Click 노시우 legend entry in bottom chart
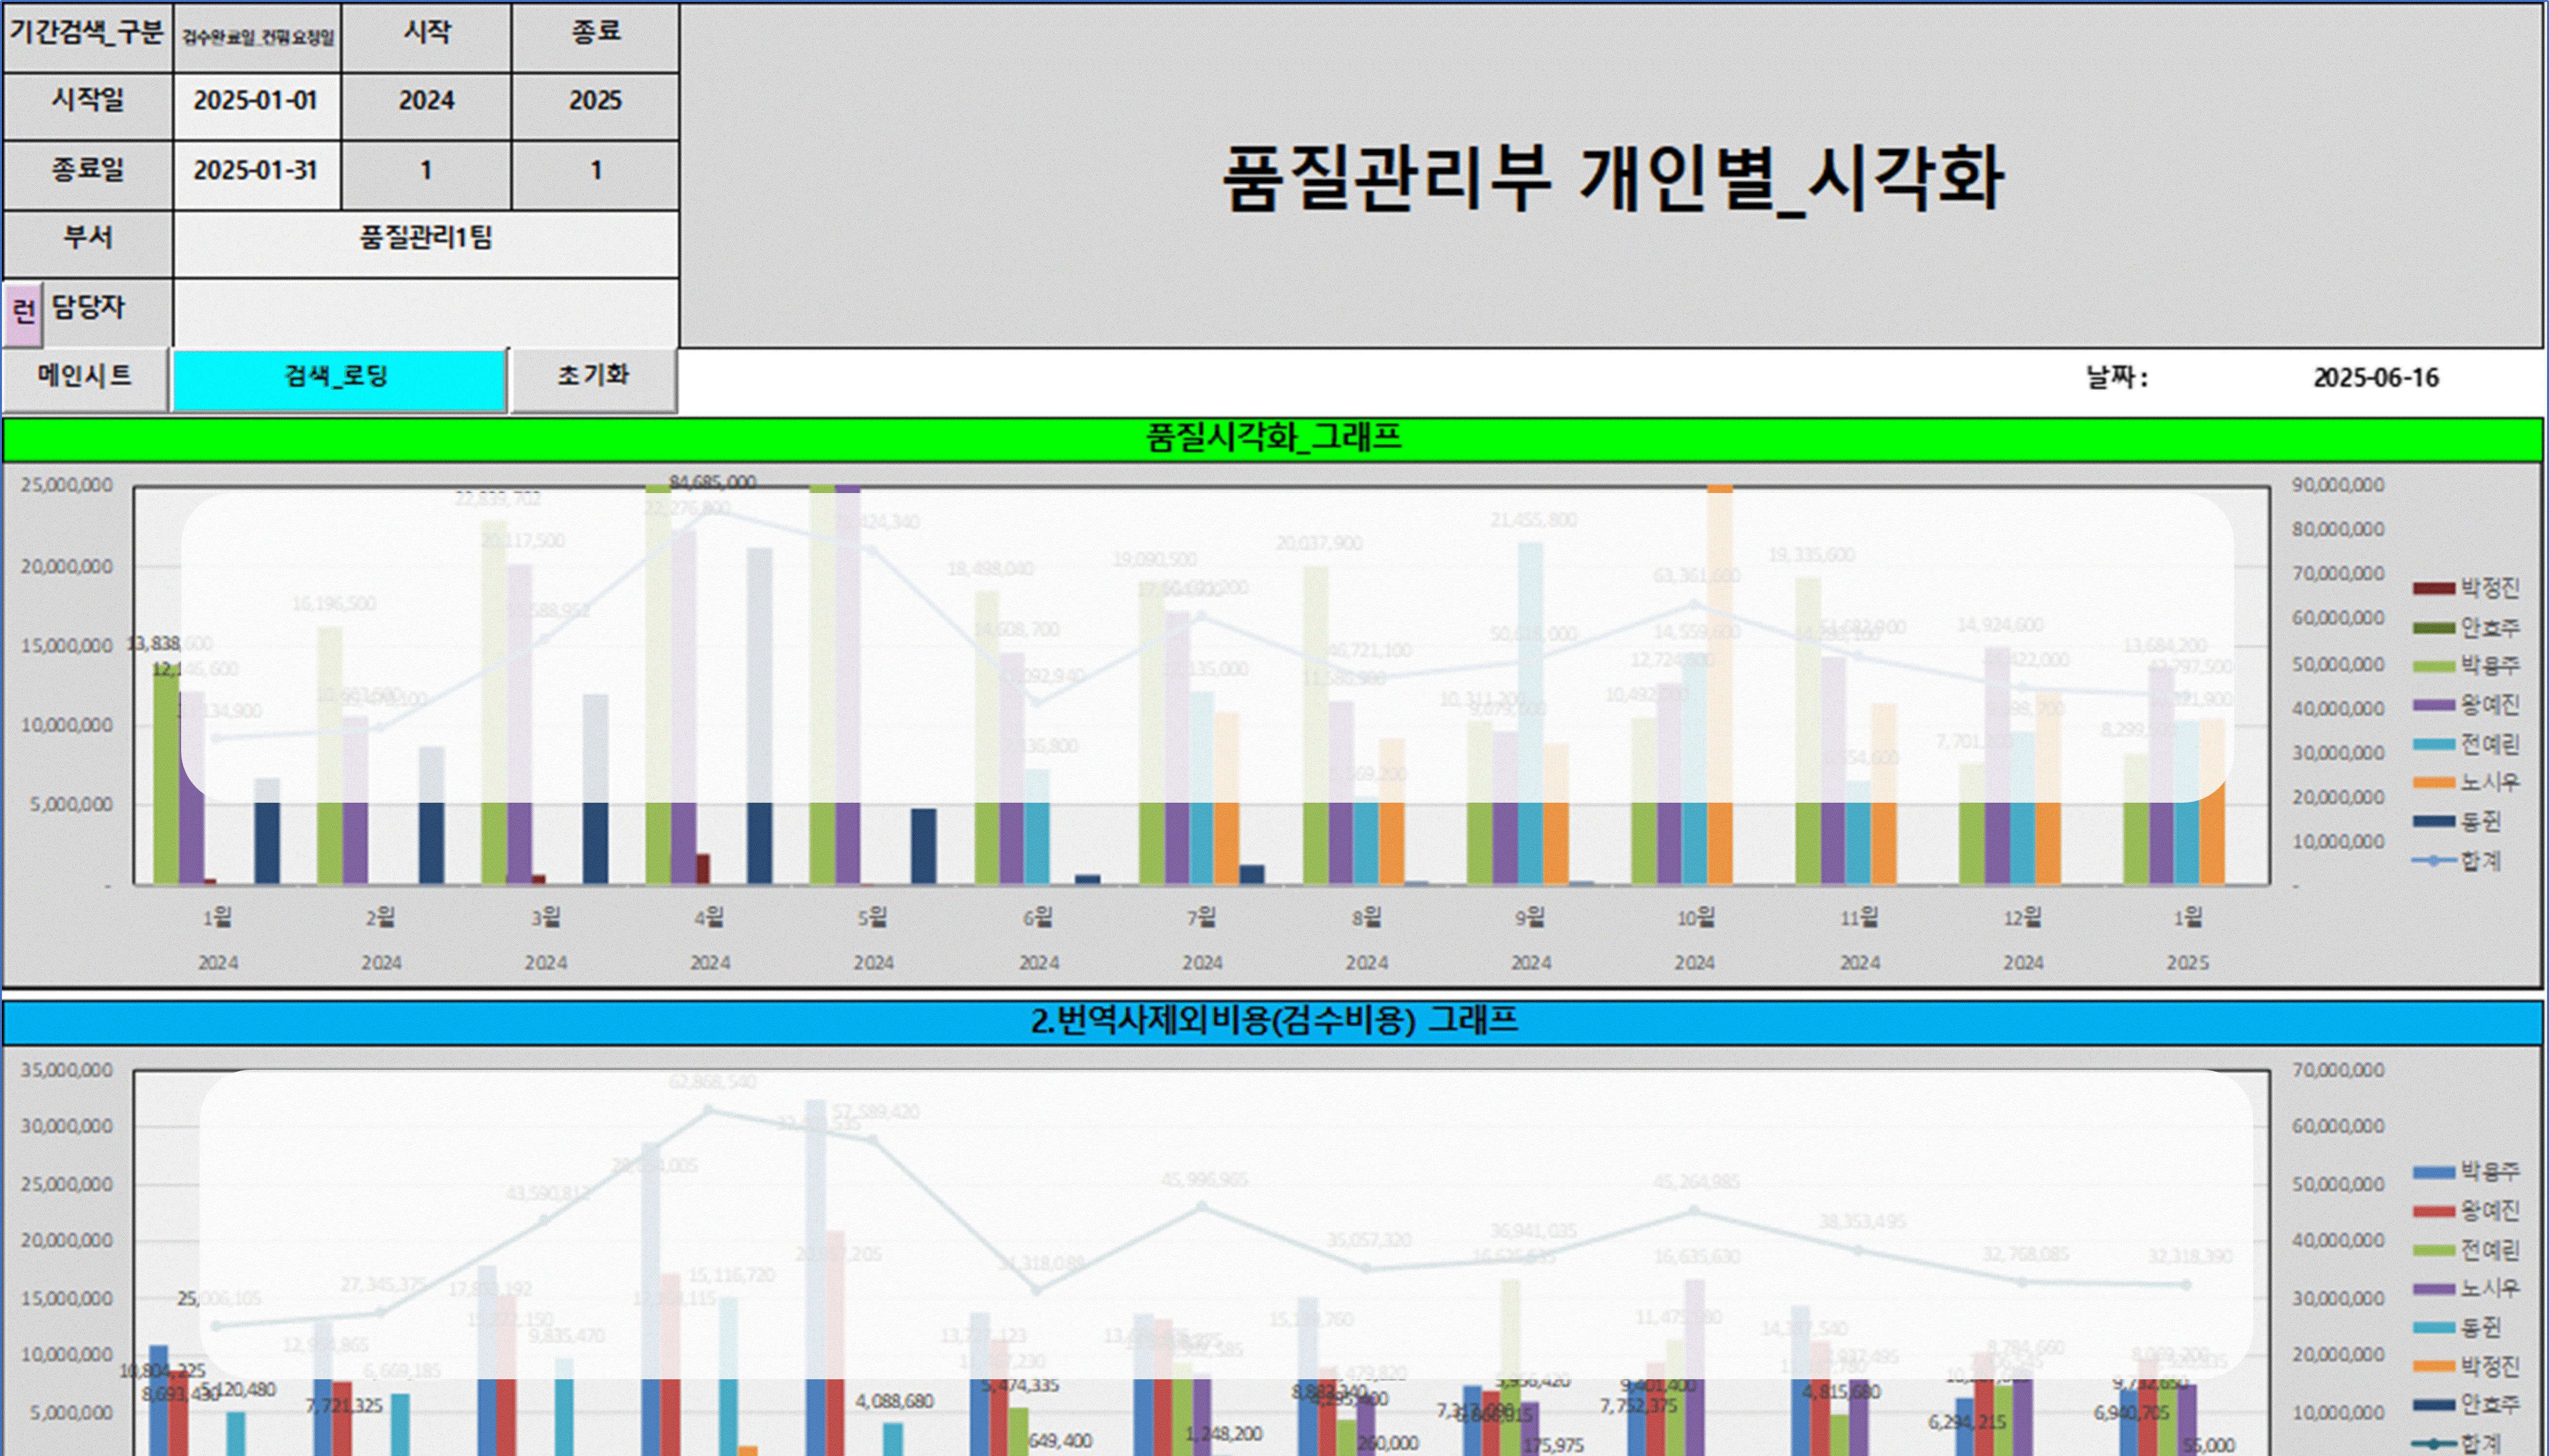 2466,1289
